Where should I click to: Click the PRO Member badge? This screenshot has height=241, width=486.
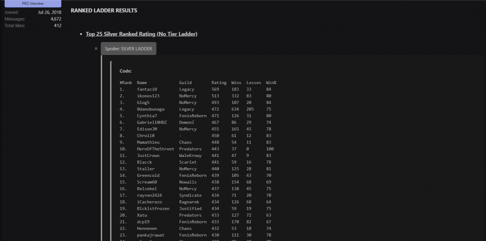(33, 3)
